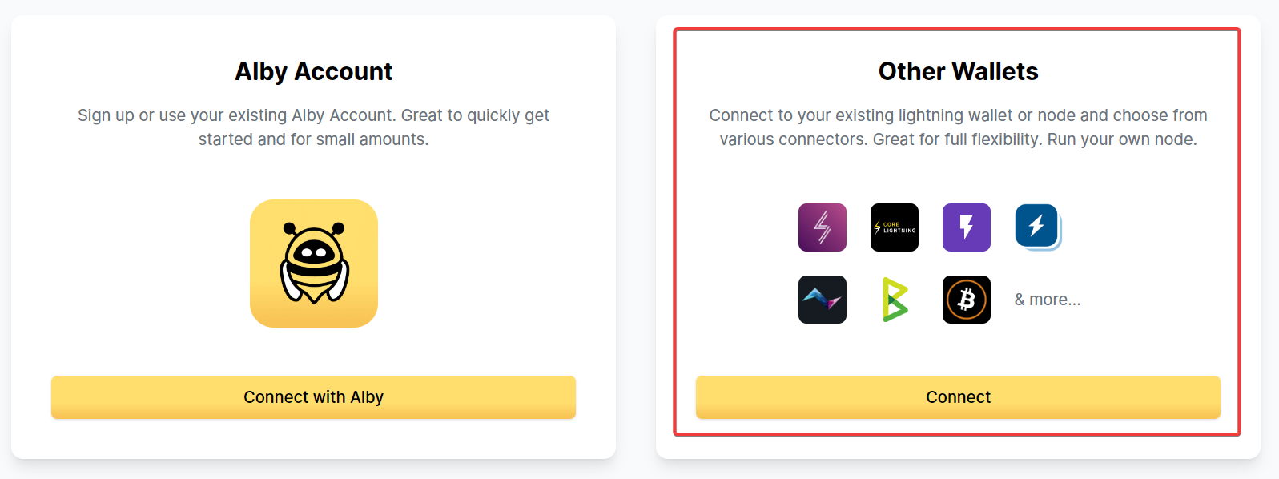The width and height of the screenshot is (1279, 479).
Task: Click the "& more..." text
Action: [x=1047, y=300]
